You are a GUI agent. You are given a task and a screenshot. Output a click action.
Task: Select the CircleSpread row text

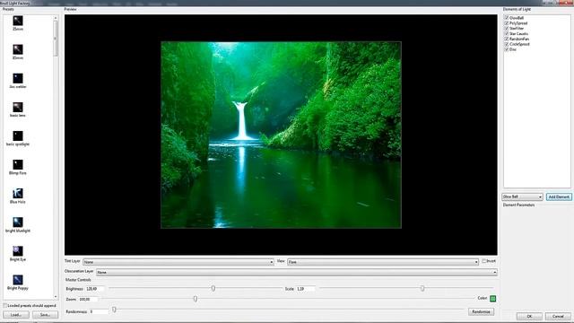click(519, 44)
